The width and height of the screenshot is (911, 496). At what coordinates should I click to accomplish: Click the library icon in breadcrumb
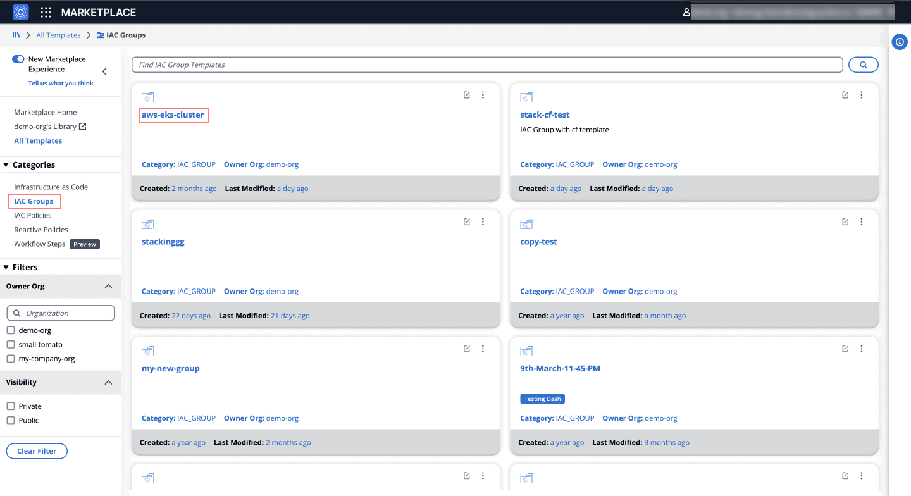[x=16, y=35]
